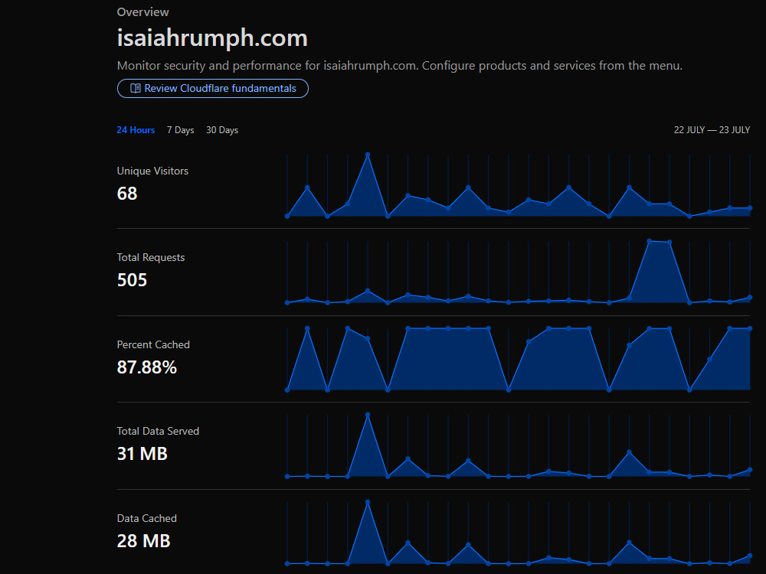This screenshot has width=766, height=574.
Task: Click the highest peak point in Data Cached chart
Action: click(368, 502)
